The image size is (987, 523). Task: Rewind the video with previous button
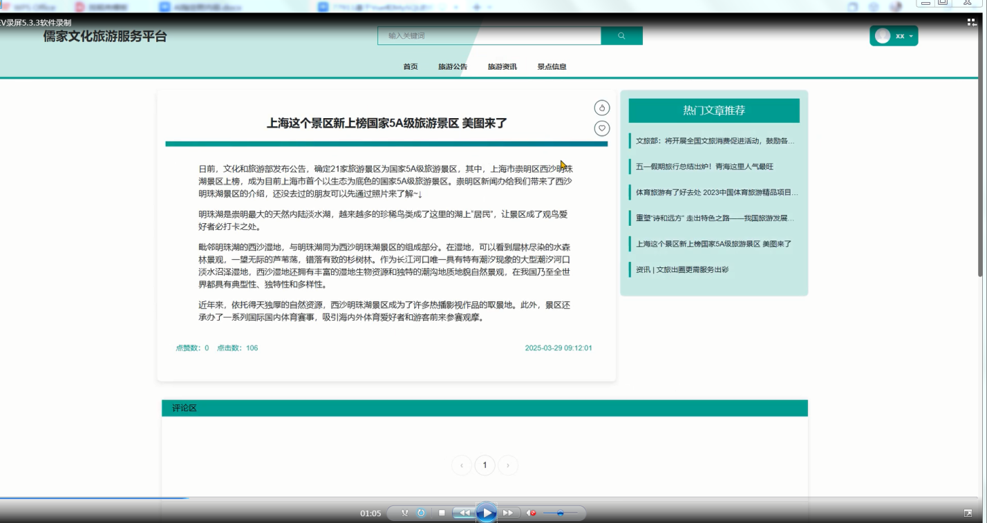(x=464, y=513)
